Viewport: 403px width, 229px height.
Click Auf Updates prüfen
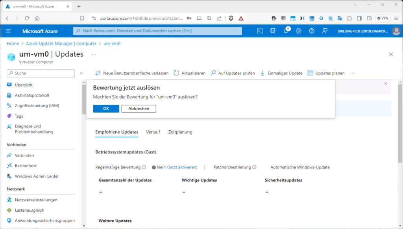(233, 73)
